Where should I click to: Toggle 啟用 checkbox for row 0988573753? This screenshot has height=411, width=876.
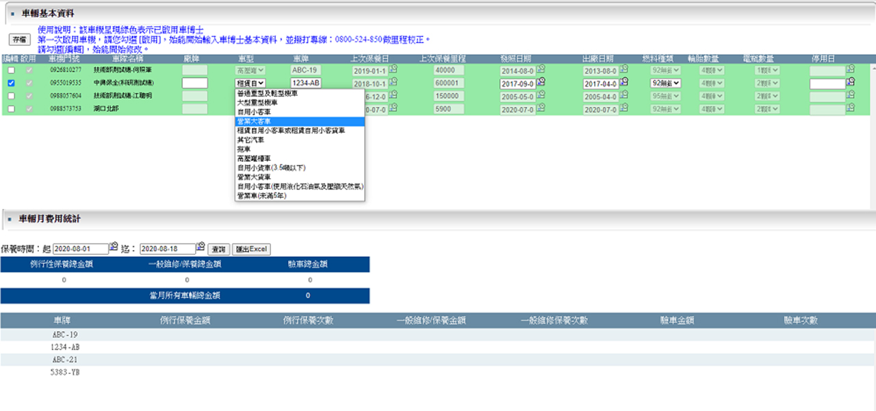coord(29,109)
